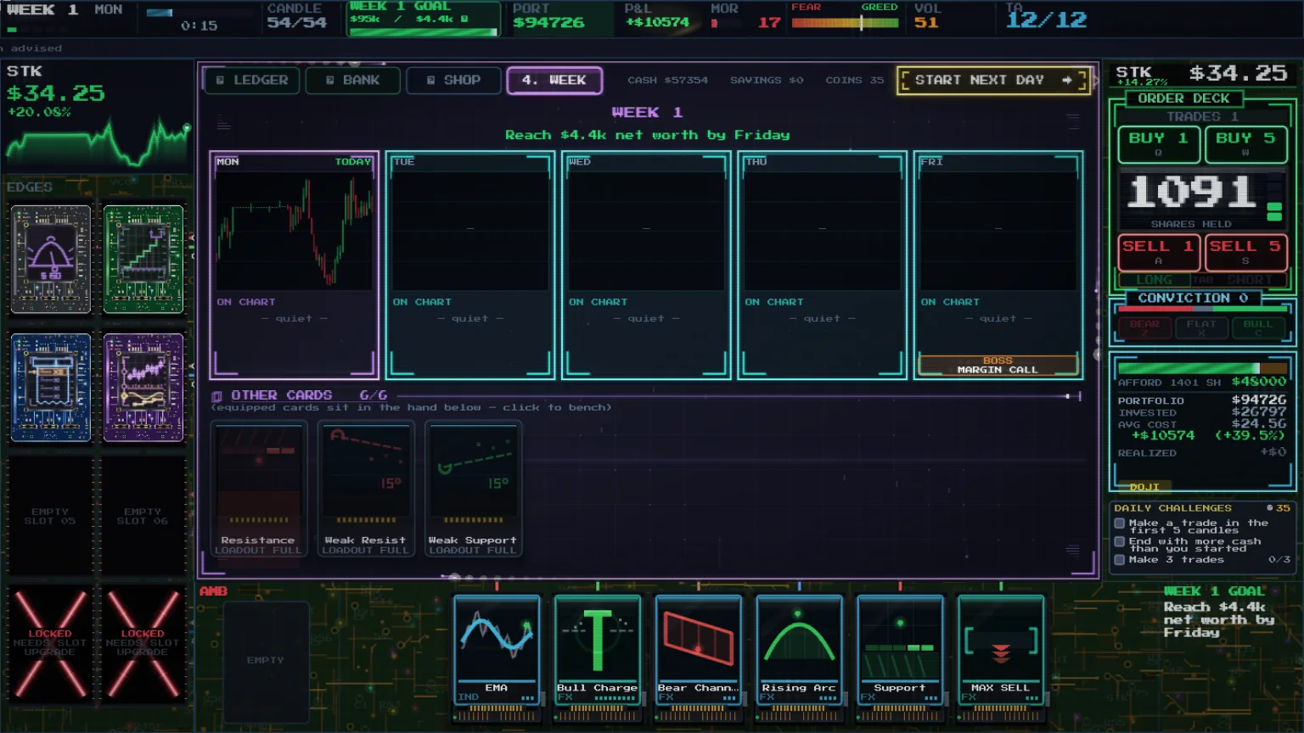The image size is (1304, 733).
Task: Click the Buy 5 button
Action: (1245, 144)
